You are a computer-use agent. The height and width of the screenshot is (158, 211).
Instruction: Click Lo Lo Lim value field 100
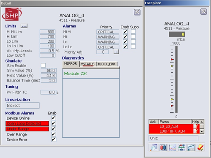coord(48,46)
